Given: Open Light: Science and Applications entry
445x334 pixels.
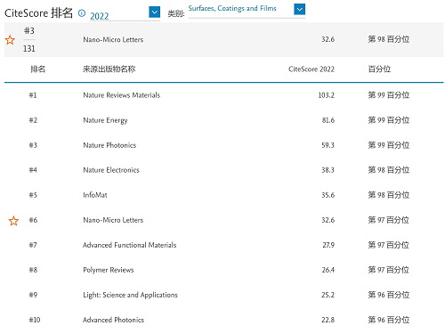Looking at the screenshot, I should [130, 295].
